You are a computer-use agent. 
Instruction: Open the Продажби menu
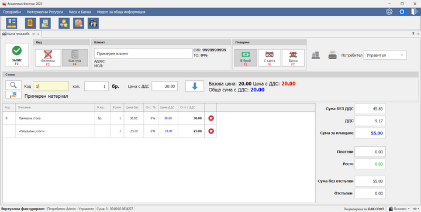[x=12, y=12]
